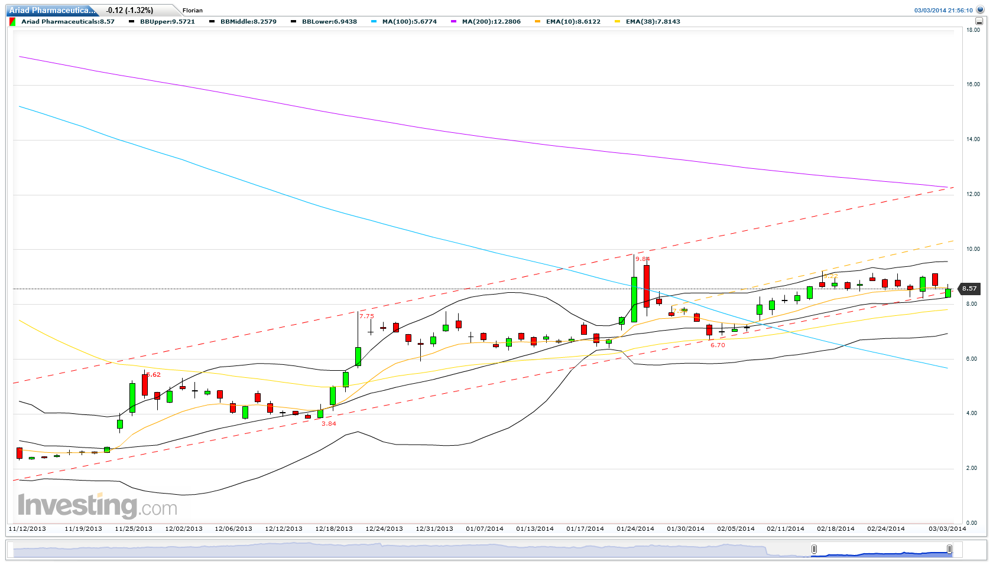
Task: Click the blue orb icon next to the timestamp
Action: (980, 10)
